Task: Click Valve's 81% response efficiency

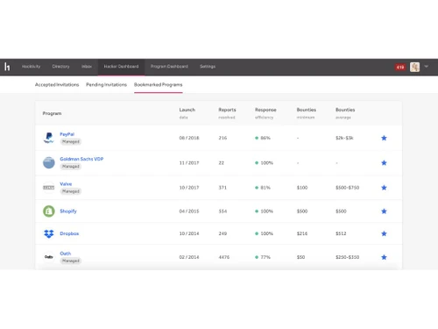Action: pos(263,188)
